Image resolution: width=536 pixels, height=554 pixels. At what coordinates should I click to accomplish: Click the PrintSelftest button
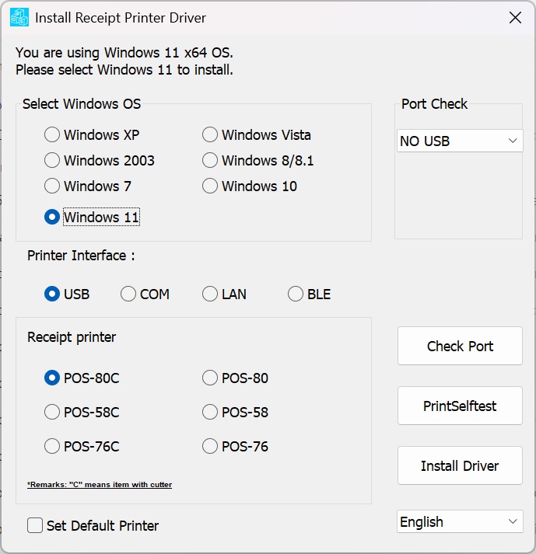point(460,406)
